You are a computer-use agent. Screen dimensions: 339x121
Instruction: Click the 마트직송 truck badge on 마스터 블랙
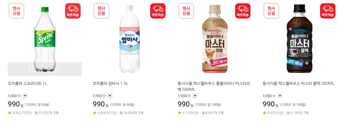click(328, 11)
